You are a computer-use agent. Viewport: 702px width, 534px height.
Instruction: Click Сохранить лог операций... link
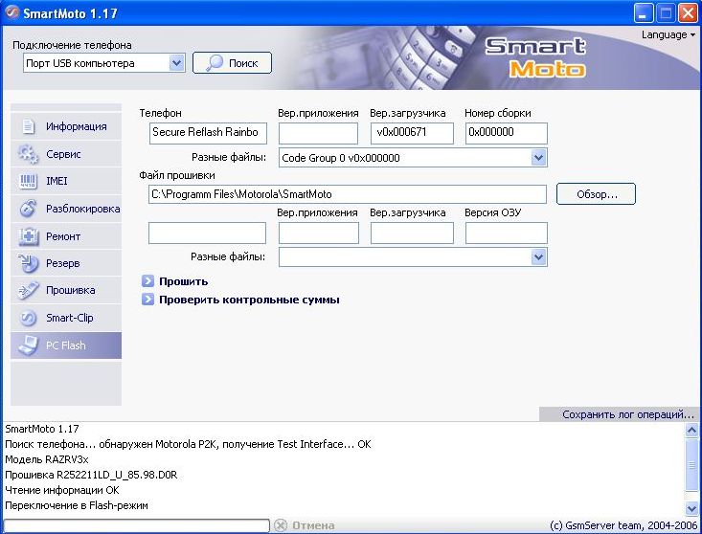click(x=627, y=414)
